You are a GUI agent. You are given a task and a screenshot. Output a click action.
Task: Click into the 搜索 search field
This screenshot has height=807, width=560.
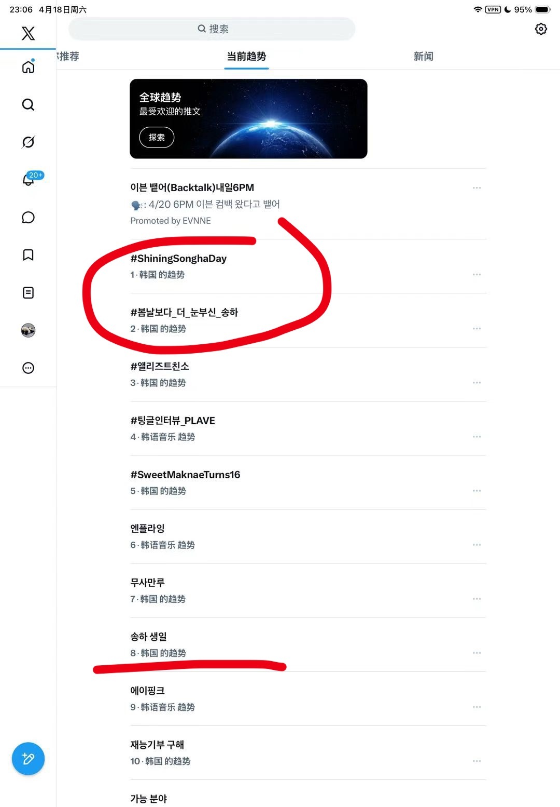click(212, 29)
